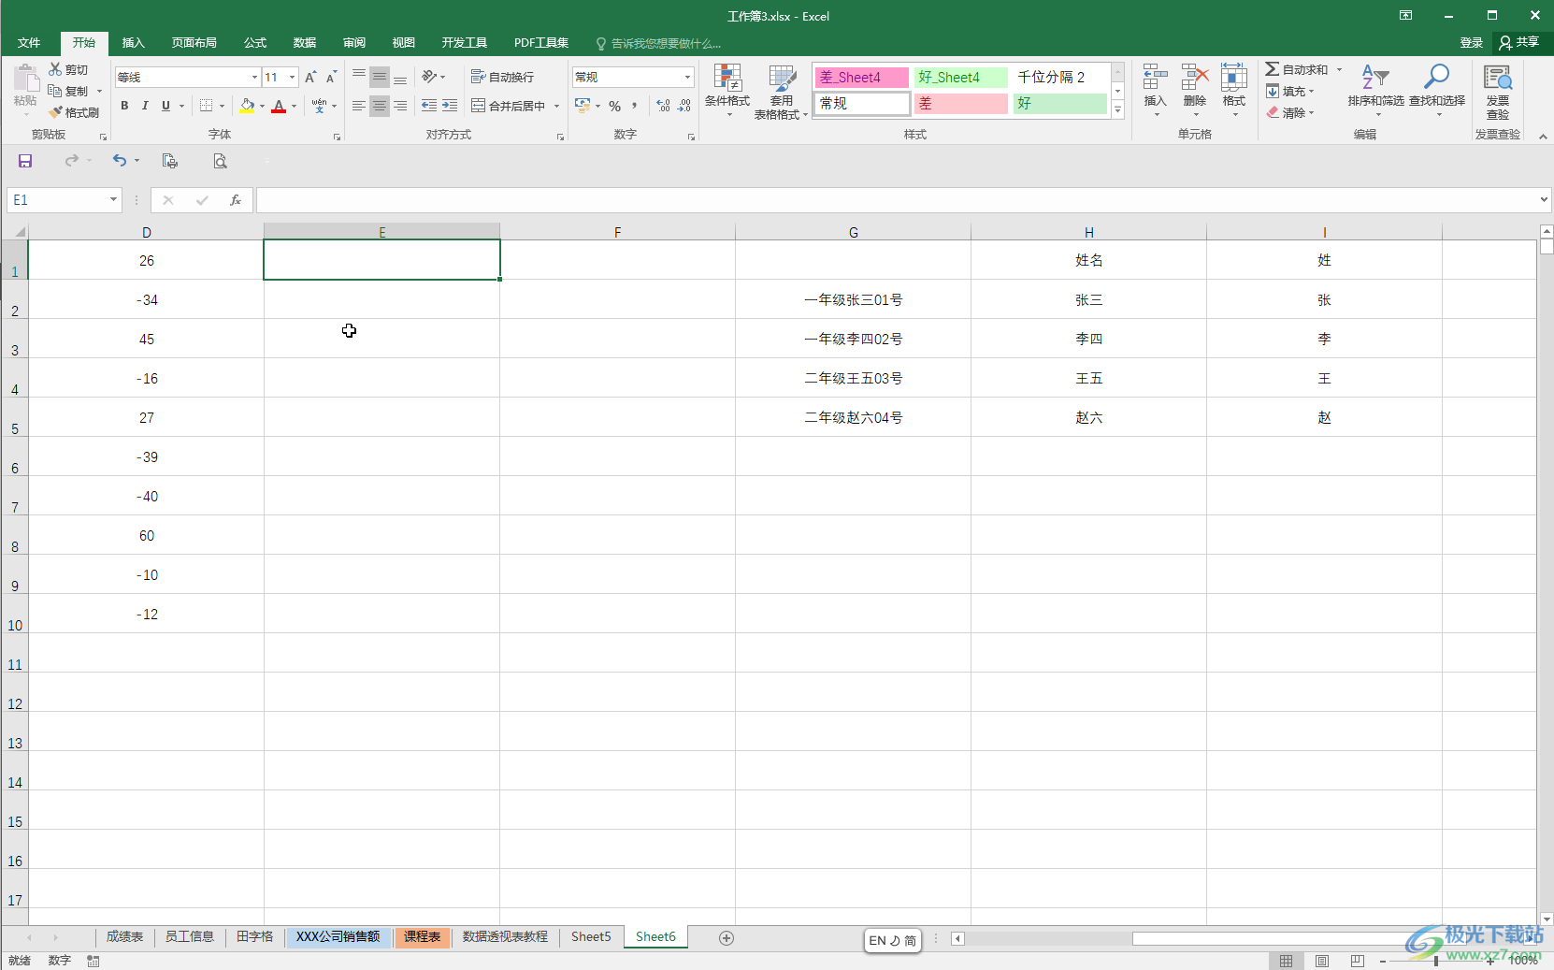Click the Sign in (登录) button
1554x970 pixels.
1472,42
